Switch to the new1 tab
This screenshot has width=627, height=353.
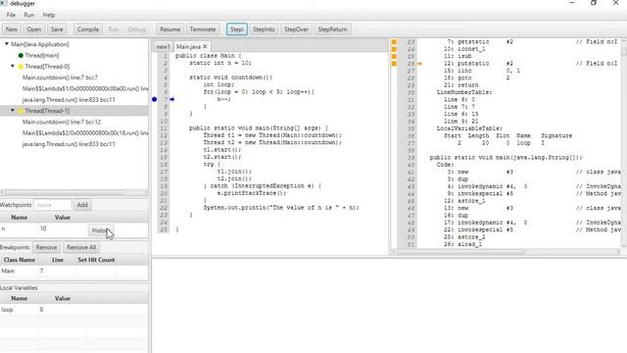click(164, 47)
